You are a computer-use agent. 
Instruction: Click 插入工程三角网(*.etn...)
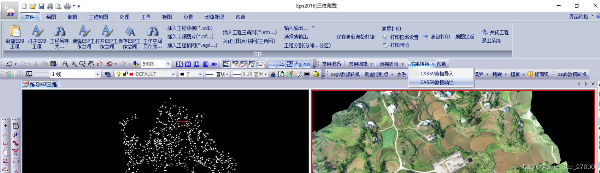(x=250, y=32)
